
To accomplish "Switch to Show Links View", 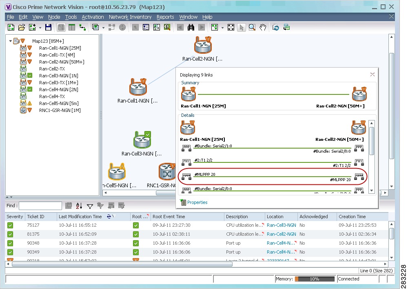I will pyautogui.click(x=82, y=27).
